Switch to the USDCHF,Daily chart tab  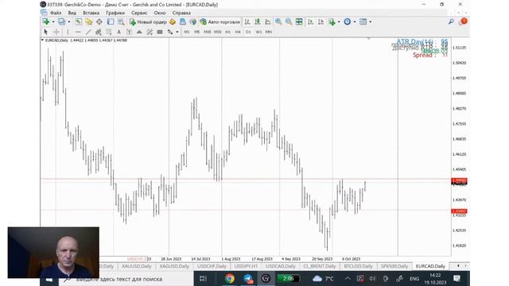point(212,266)
